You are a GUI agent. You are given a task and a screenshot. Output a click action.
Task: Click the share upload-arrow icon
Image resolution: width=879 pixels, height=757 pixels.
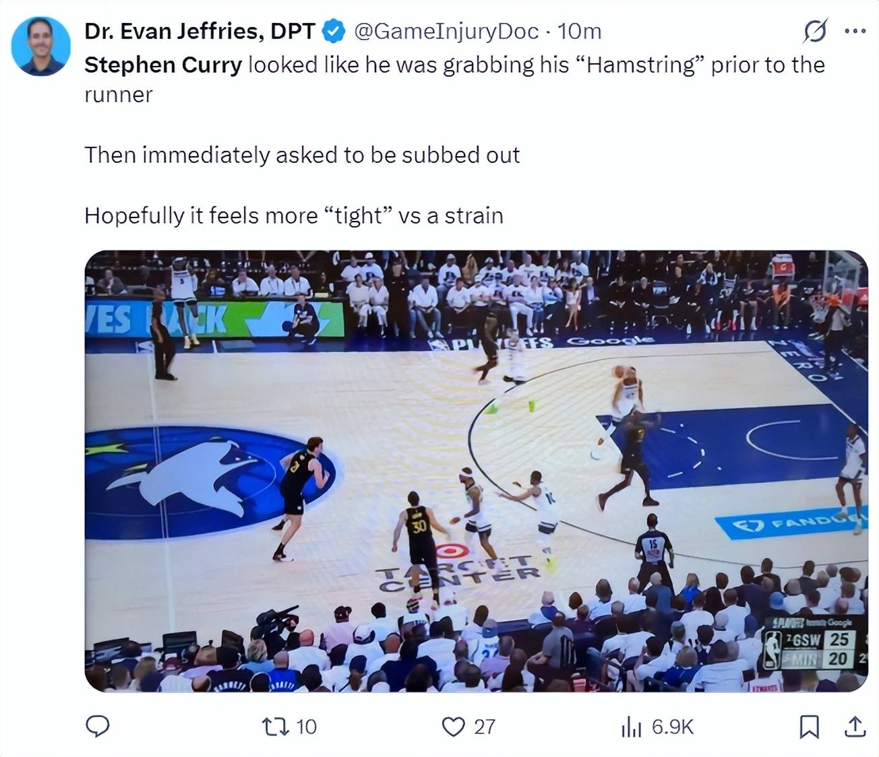(854, 726)
